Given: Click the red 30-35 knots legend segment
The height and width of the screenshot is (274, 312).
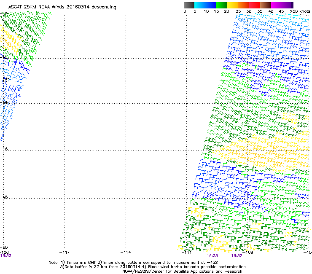Looking at the screenshot, I should click(255, 5).
